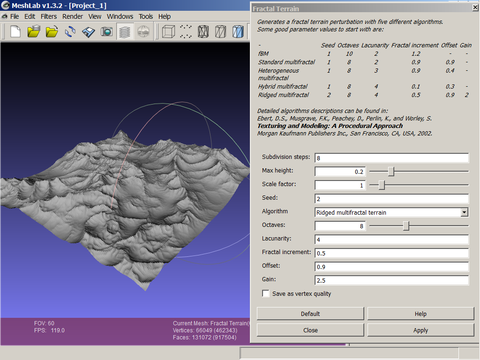480x360 pixels.
Task: Click the Gain input field
Action: [391, 280]
